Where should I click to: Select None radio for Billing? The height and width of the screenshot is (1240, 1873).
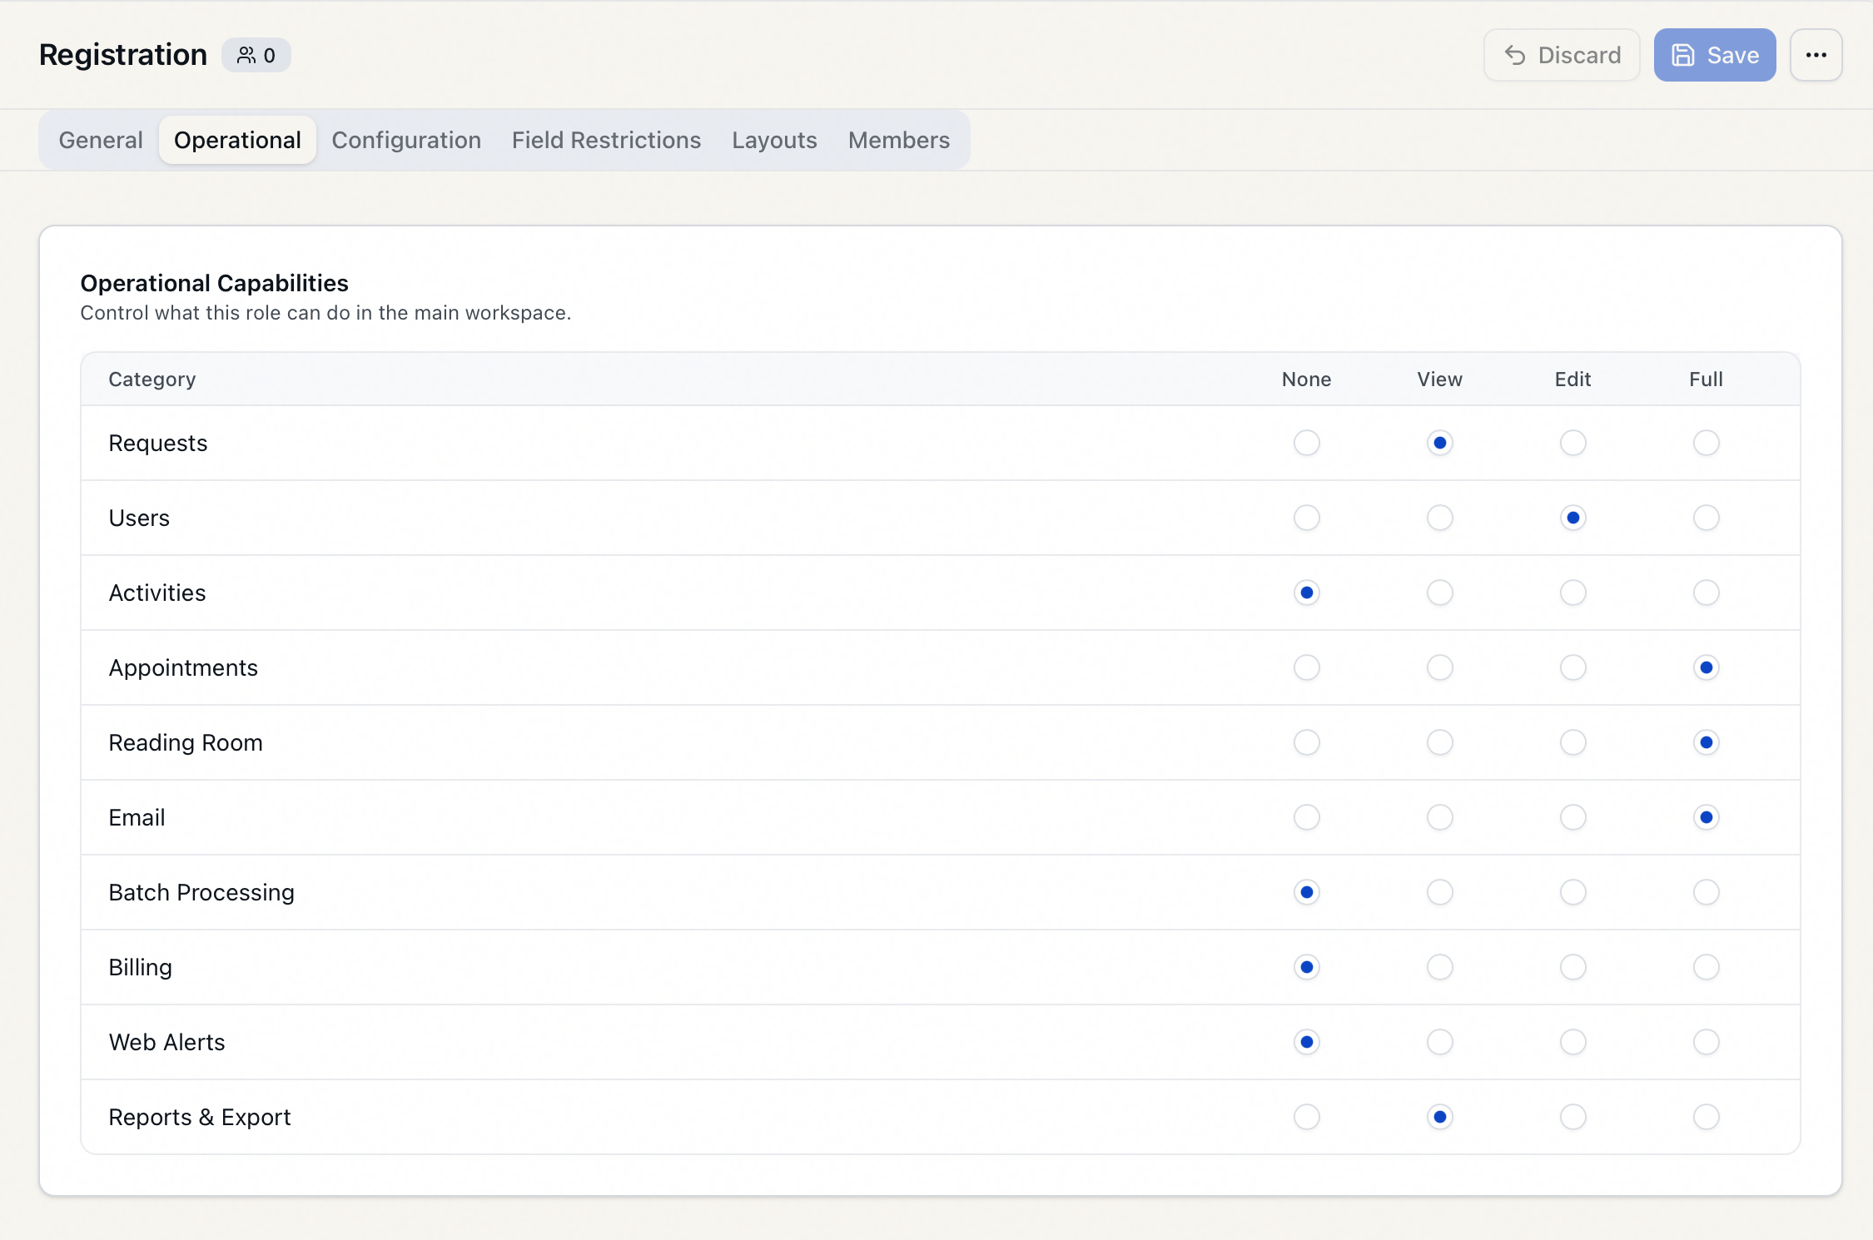coord(1307,967)
